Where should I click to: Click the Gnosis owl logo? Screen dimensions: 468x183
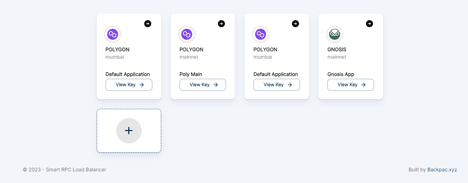tap(334, 34)
